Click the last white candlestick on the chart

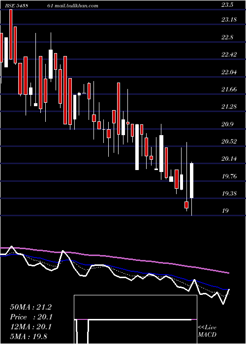[191, 180]
